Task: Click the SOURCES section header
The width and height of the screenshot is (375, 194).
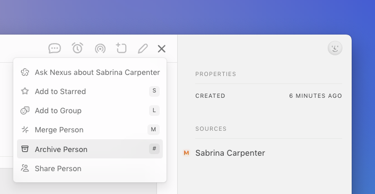Action: (211, 129)
